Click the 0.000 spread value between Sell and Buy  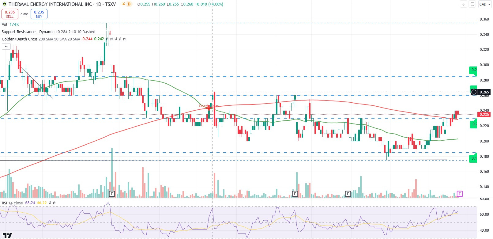pyautogui.click(x=24, y=14)
